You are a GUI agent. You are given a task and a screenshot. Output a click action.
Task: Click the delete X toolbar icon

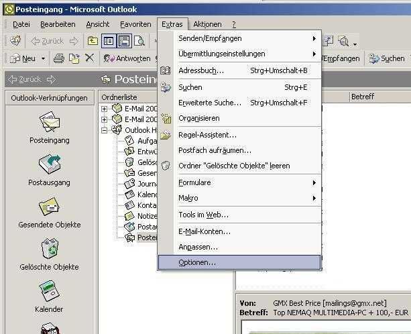pyautogui.click(x=89, y=58)
